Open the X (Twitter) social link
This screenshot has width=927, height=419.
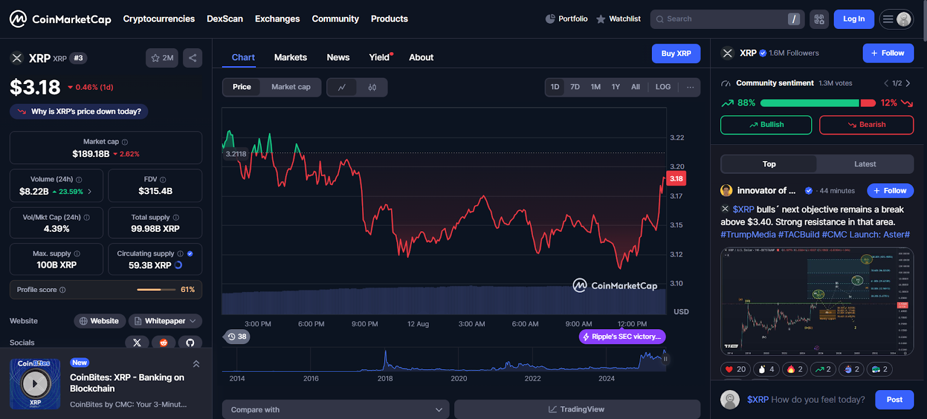137,343
